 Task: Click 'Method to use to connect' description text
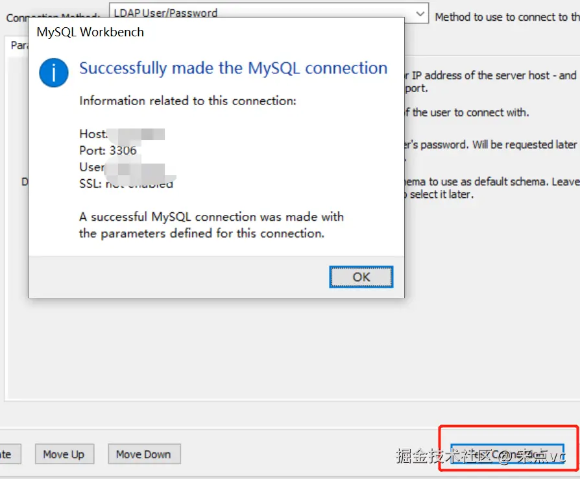[x=507, y=17]
